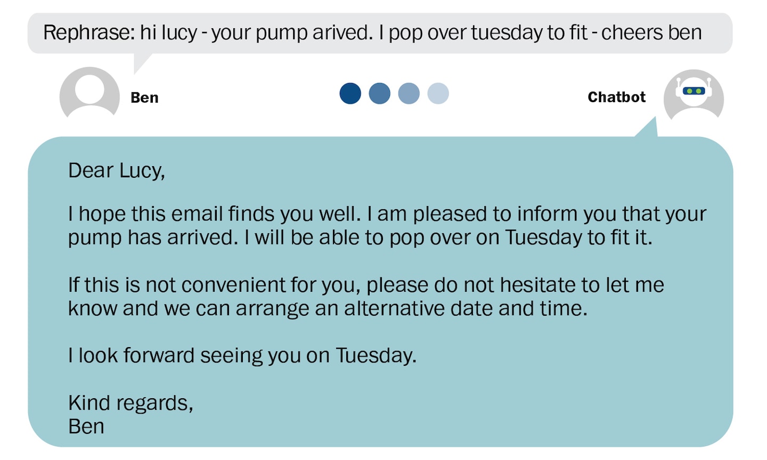Click 'I look forward seeing you' line

pos(242,356)
